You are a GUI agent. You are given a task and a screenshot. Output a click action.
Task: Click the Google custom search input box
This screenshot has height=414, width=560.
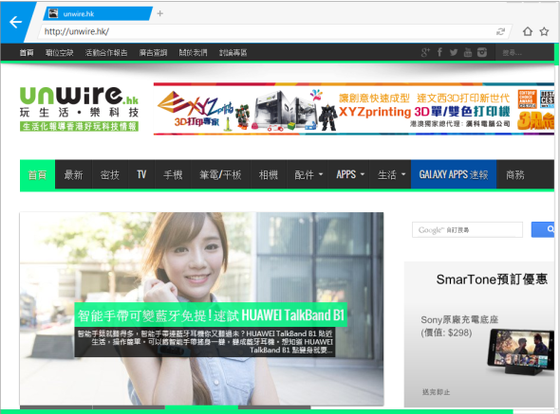click(467, 229)
